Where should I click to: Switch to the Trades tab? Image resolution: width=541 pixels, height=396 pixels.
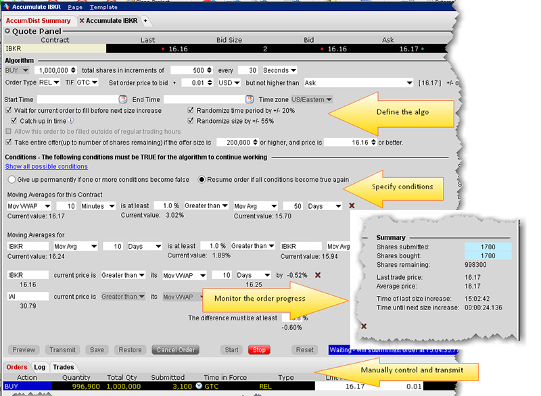tap(64, 367)
